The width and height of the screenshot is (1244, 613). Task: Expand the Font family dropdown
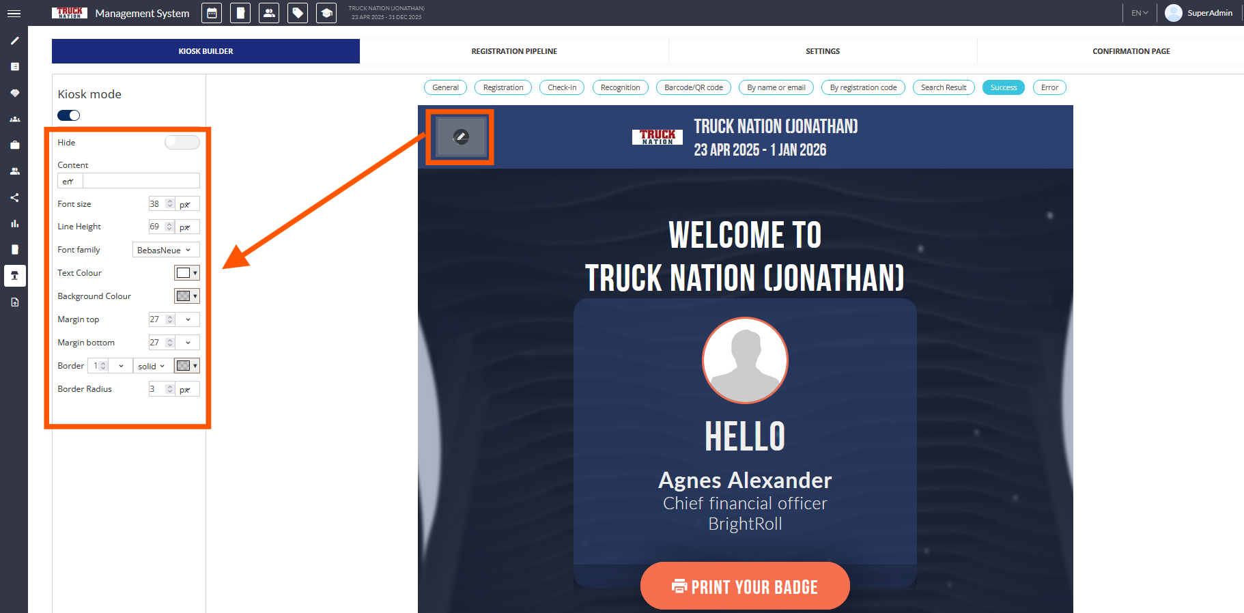pyautogui.click(x=165, y=250)
